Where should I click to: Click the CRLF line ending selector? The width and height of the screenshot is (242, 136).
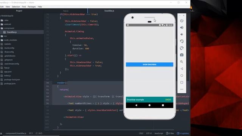pyautogui.click(x=141, y=133)
